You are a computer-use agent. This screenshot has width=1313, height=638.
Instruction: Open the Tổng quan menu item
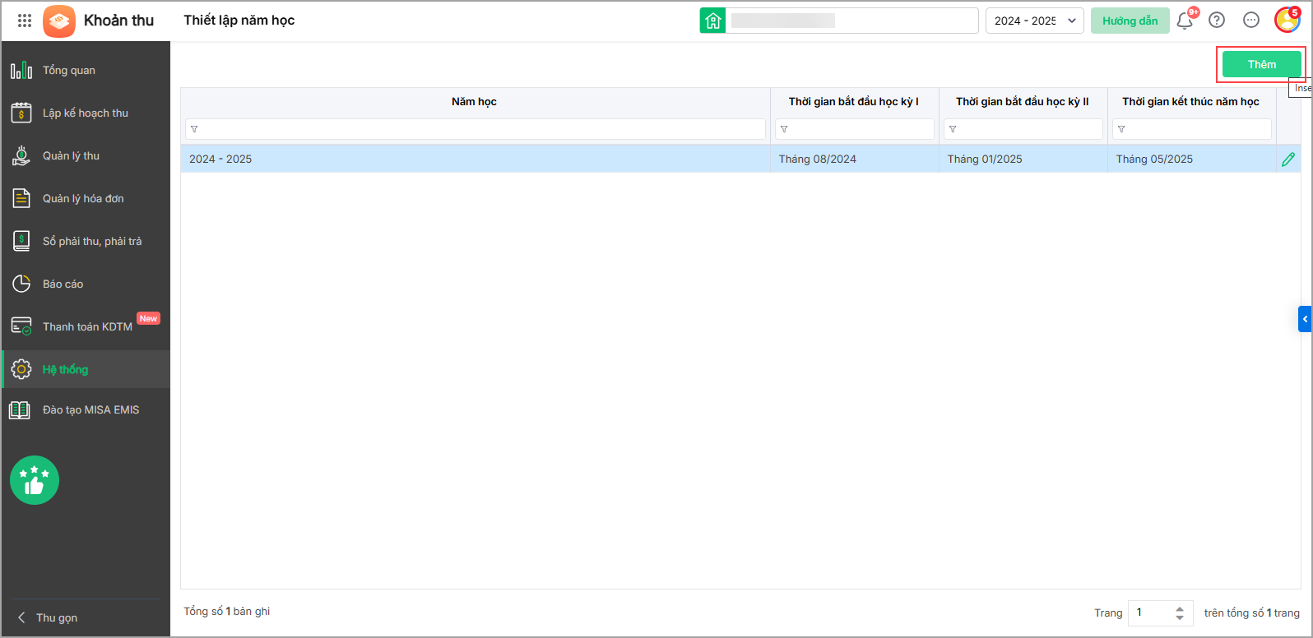coord(86,71)
